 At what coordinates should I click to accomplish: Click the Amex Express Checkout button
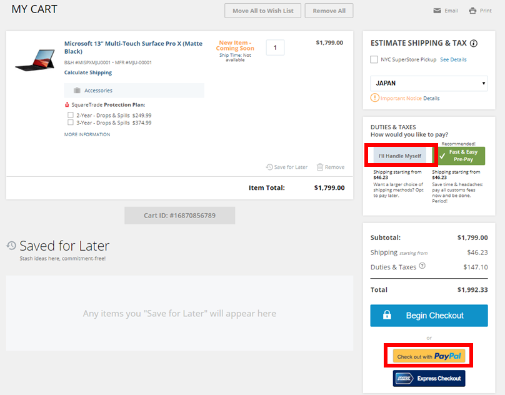[x=429, y=378]
